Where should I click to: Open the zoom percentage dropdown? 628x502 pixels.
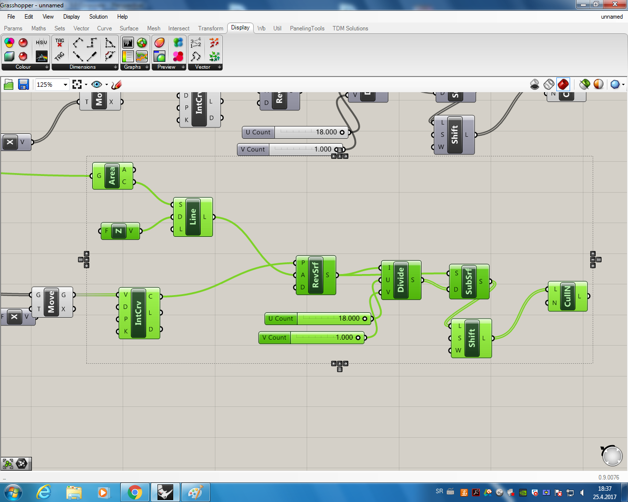pos(65,85)
